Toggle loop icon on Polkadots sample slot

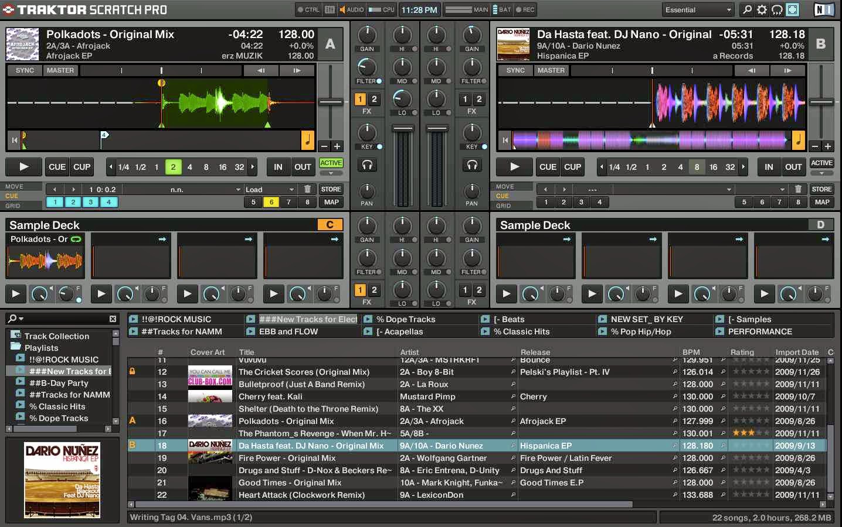76,239
